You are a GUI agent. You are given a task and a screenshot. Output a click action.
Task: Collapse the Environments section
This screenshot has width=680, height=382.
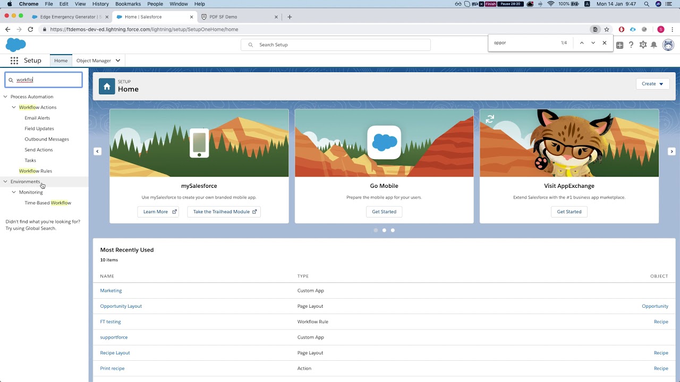[5, 181]
